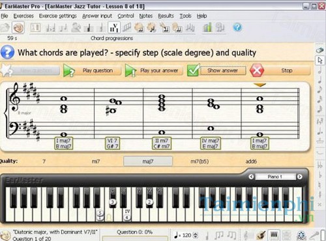Open the Tools menu

click(x=185, y=16)
